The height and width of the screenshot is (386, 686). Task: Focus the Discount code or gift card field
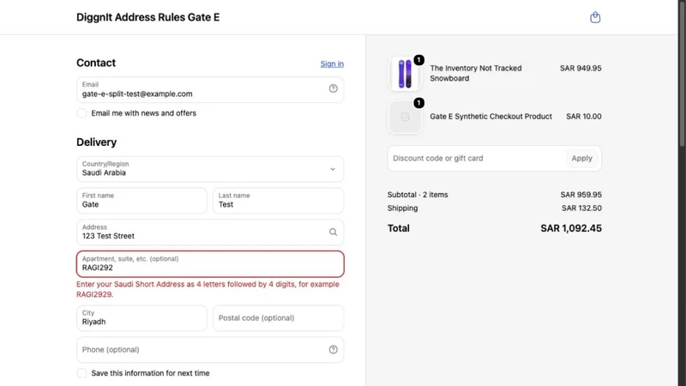tap(476, 159)
